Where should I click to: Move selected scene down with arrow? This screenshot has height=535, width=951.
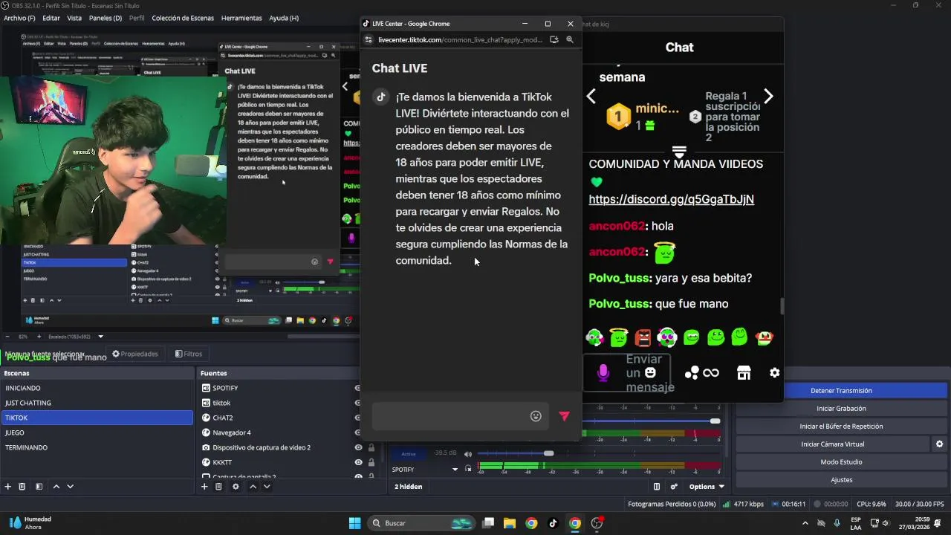tap(70, 487)
